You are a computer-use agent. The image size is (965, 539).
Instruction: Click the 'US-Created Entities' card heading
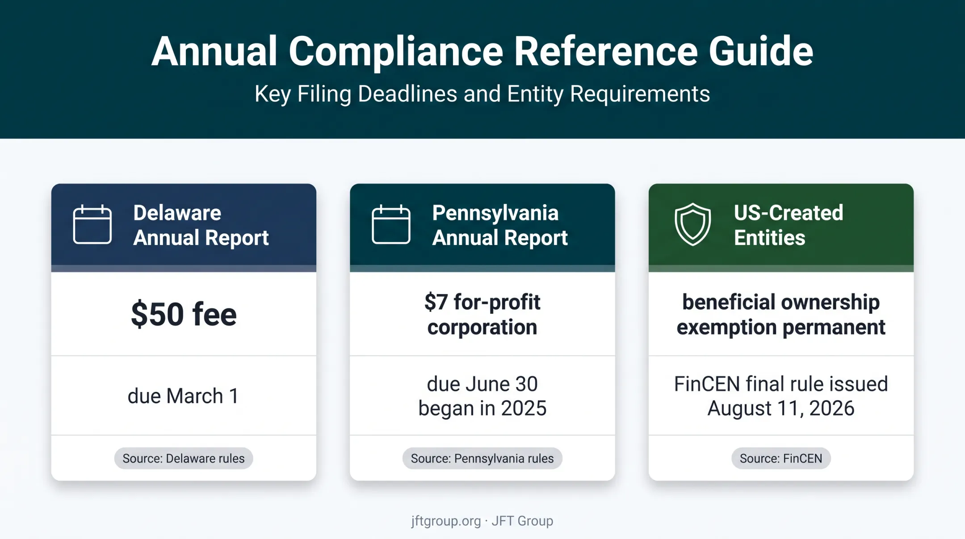tap(789, 225)
